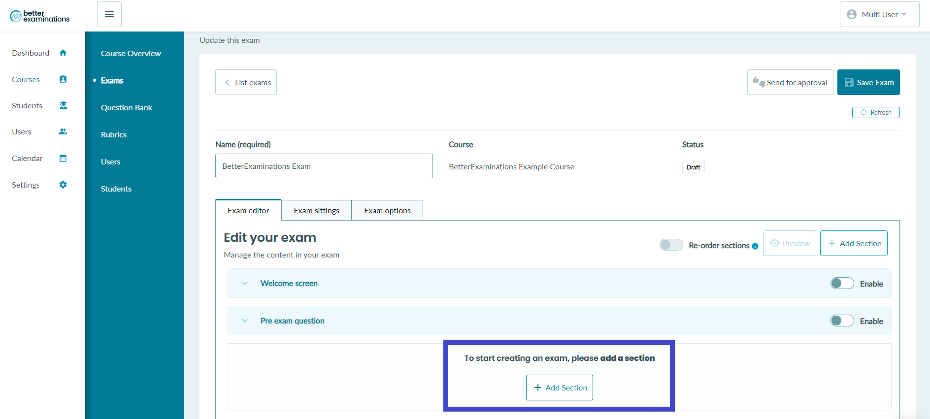This screenshot has height=419, width=930.
Task: Toggle the Re-order sections switch
Action: (671, 245)
